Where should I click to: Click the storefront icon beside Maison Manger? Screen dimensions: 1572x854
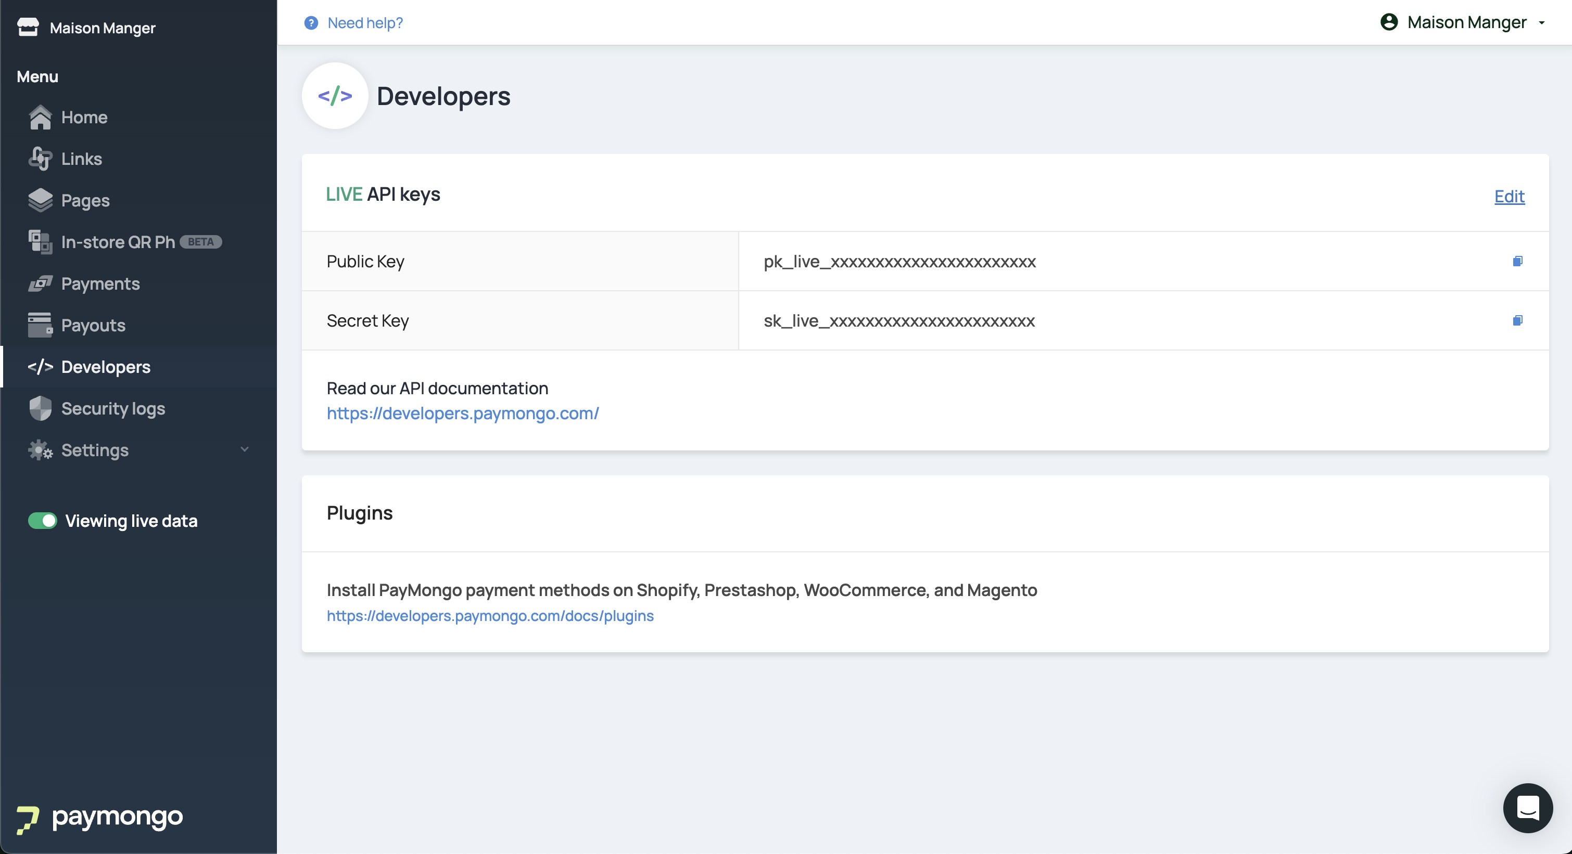pyautogui.click(x=28, y=28)
